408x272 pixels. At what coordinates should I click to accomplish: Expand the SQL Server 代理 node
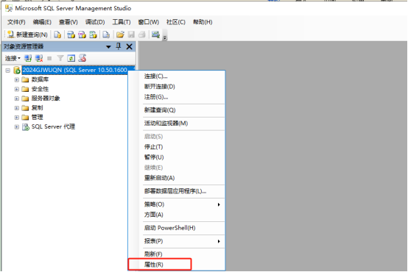[x=17, y=126]
